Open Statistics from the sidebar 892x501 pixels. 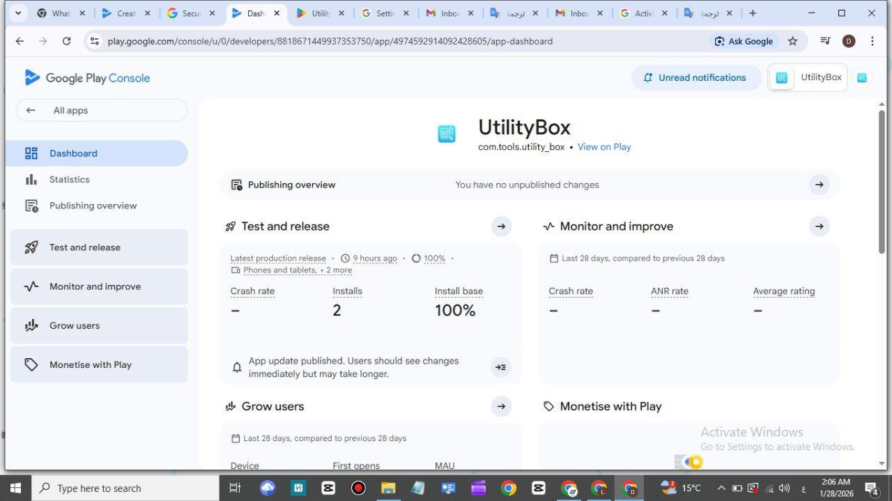point(69,179)
